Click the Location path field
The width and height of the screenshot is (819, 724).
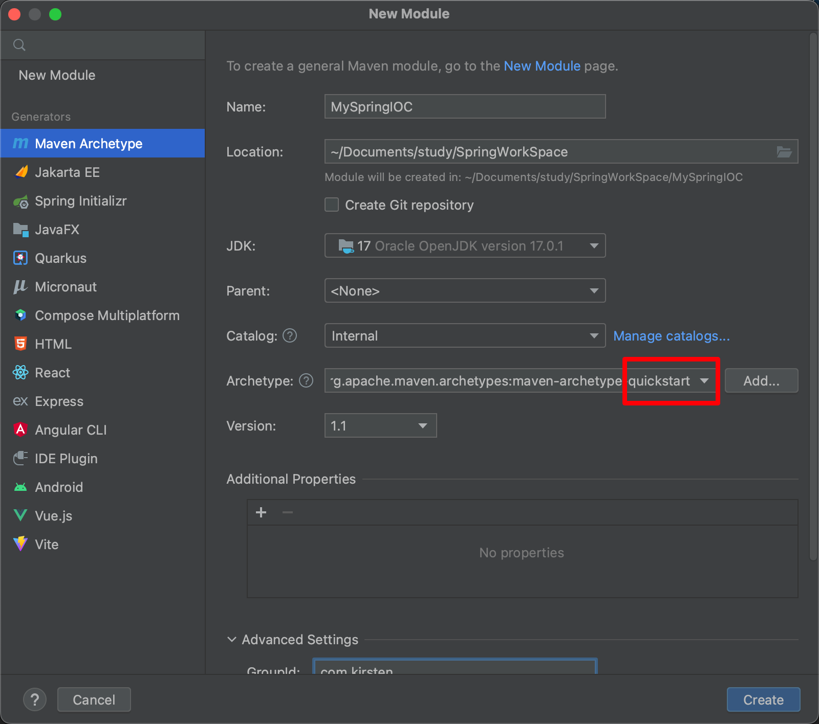(x=561, y=151)
